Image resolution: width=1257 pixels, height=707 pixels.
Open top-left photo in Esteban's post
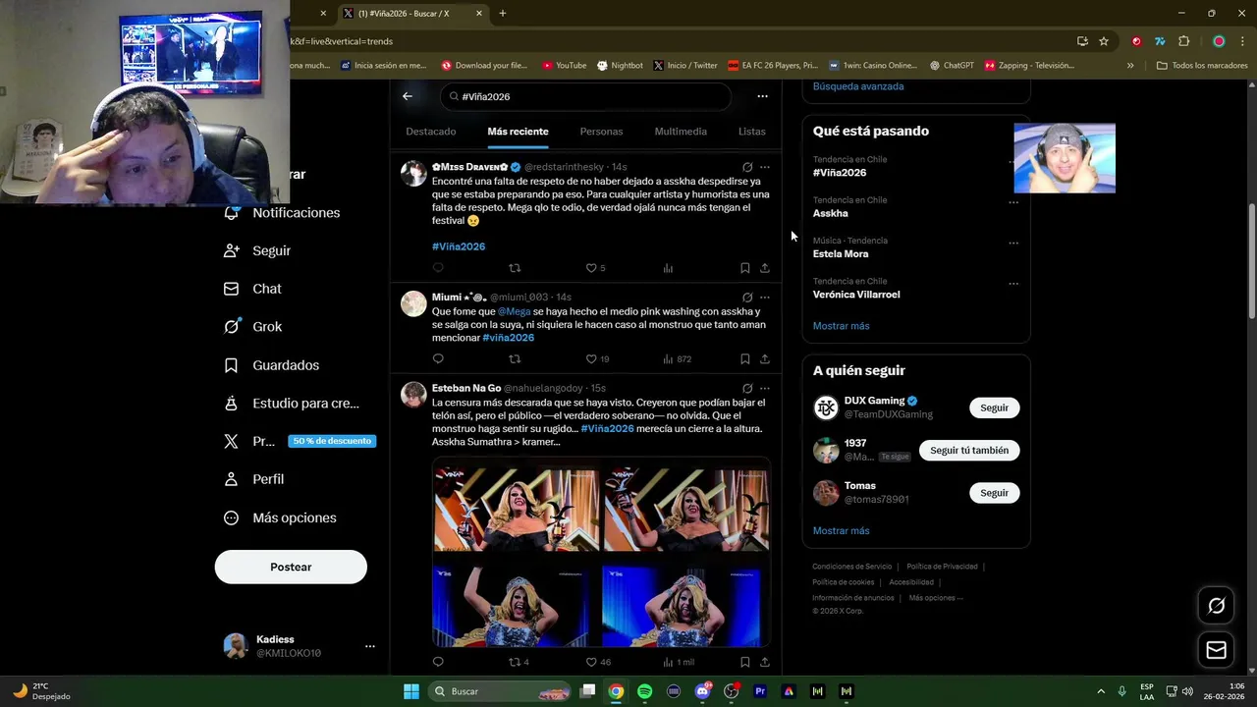click(x=516, y=510)
